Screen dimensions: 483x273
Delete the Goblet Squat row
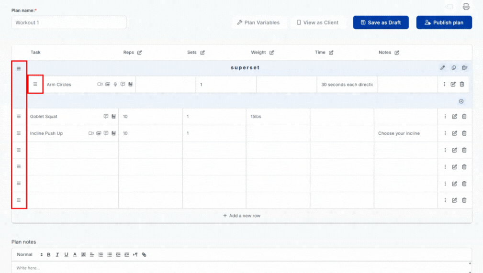(464, 116)
